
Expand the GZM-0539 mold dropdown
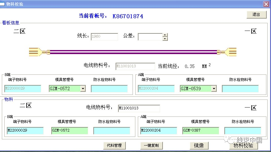point(214,89)
